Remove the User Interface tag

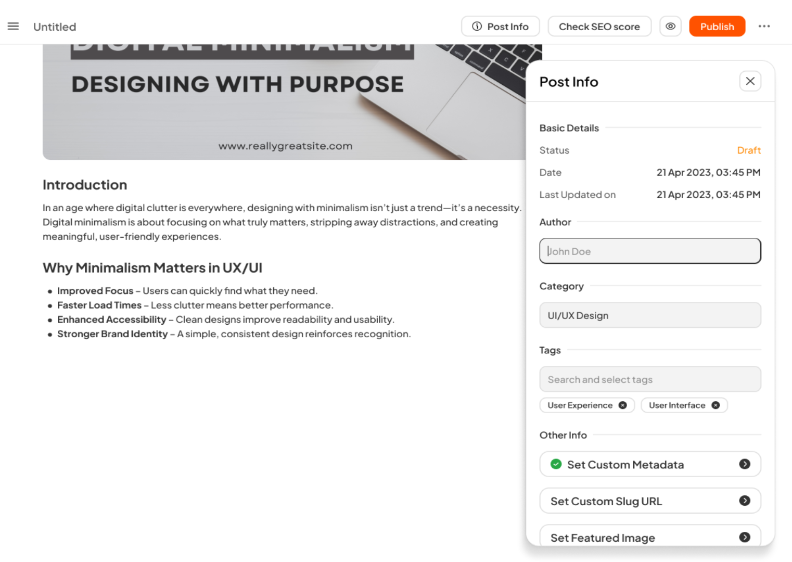coord(716,405)
